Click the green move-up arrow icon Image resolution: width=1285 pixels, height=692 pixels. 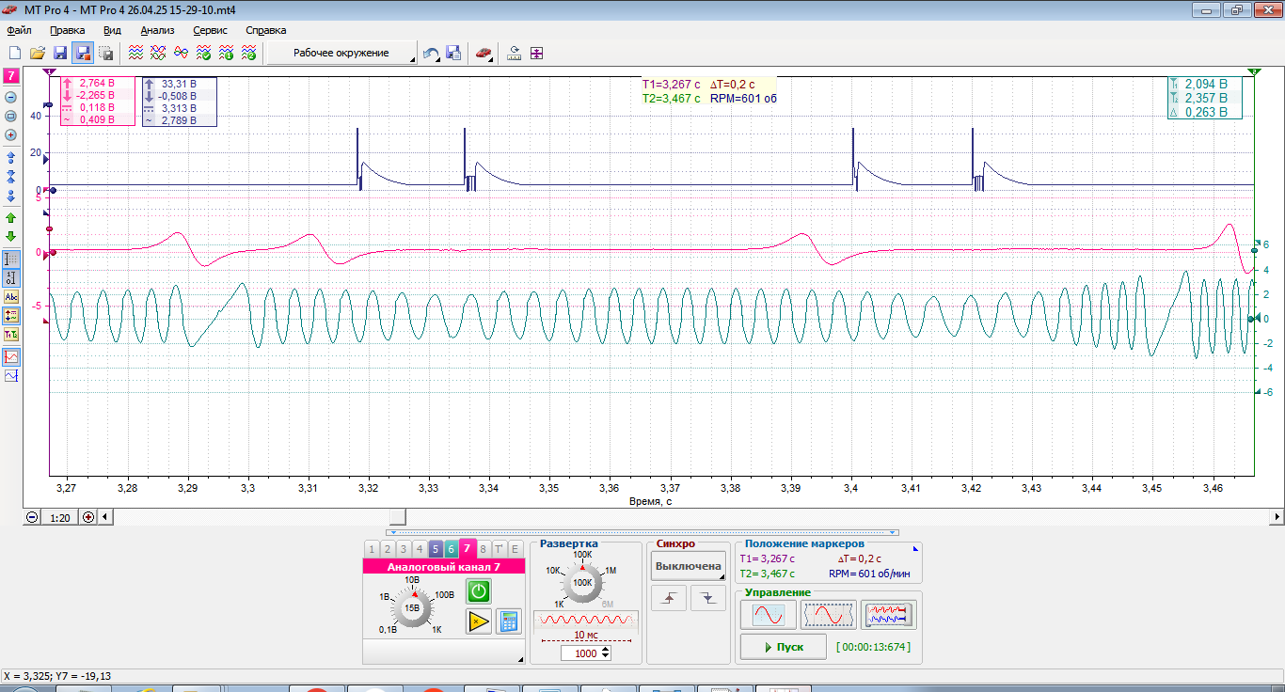tap(11, 217)
